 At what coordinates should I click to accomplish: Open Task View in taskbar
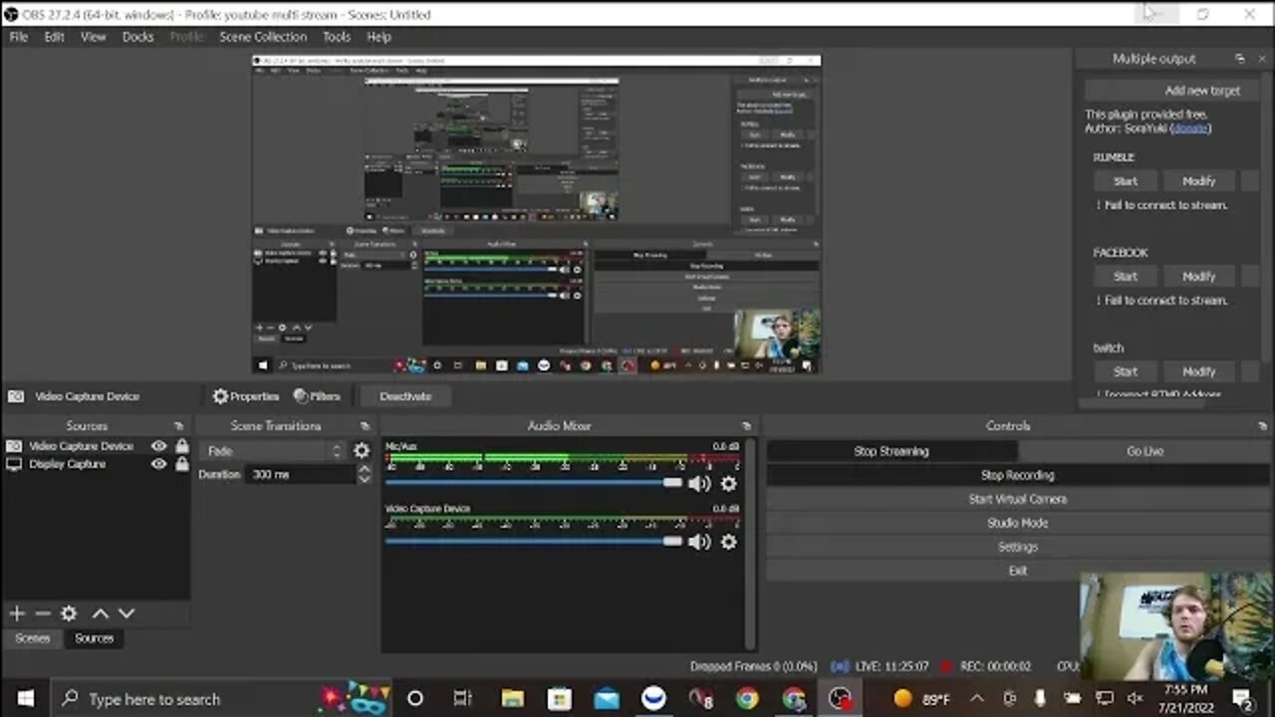click(463, 698)
